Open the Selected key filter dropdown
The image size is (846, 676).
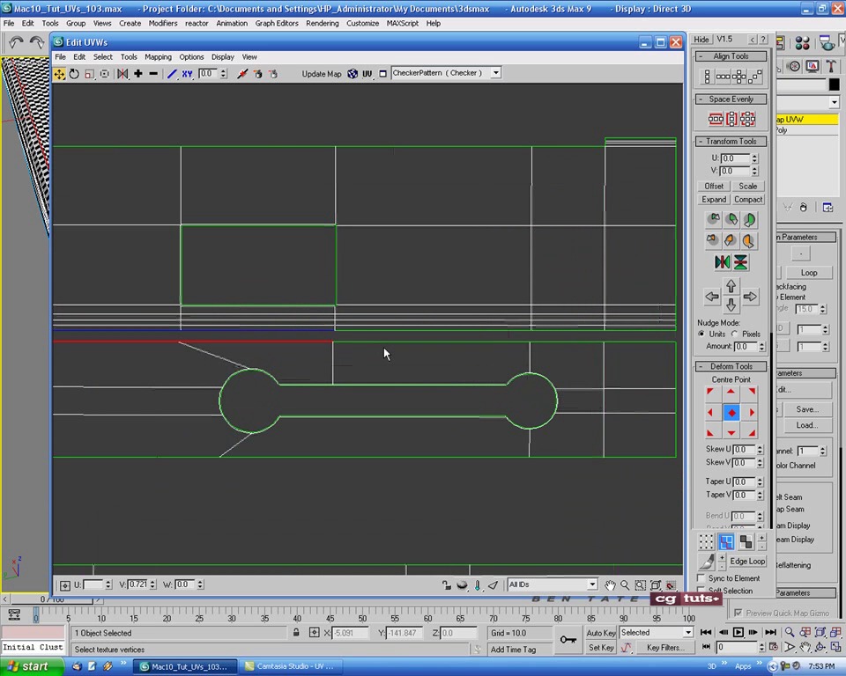pyautogui.click(x=688, y=632)
